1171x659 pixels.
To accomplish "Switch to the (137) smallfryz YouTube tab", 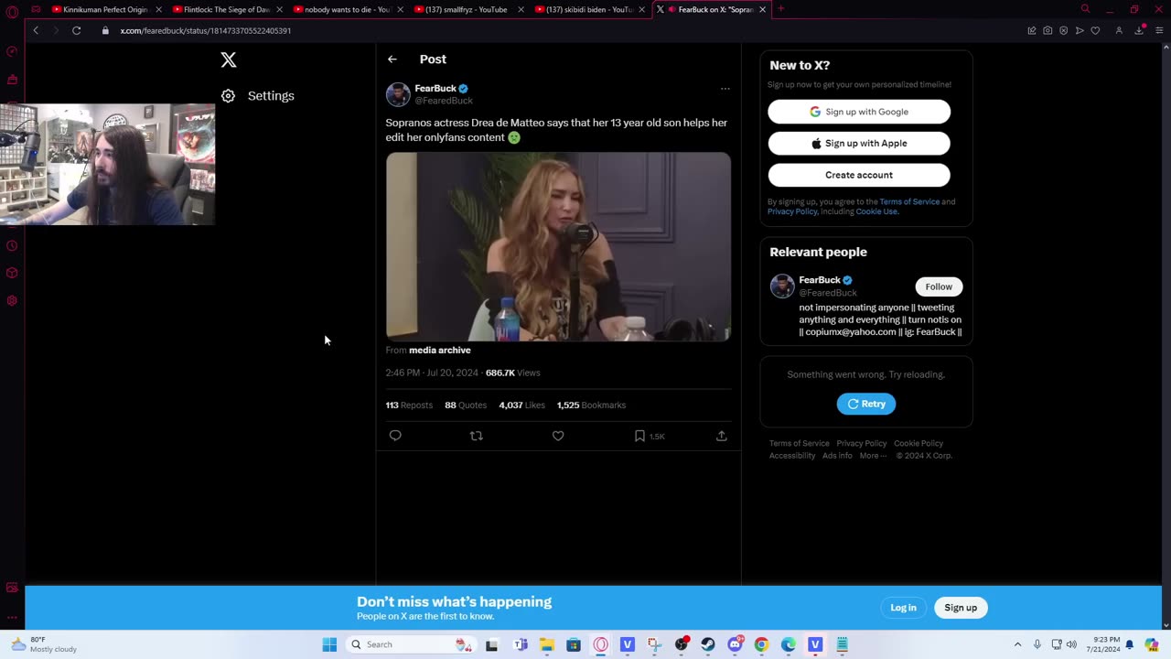I will pos(467,9).
